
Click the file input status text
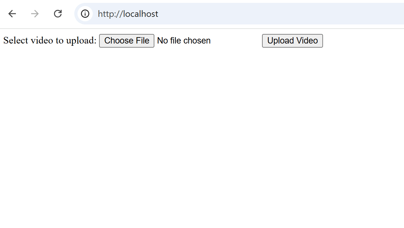coord(184,41)
